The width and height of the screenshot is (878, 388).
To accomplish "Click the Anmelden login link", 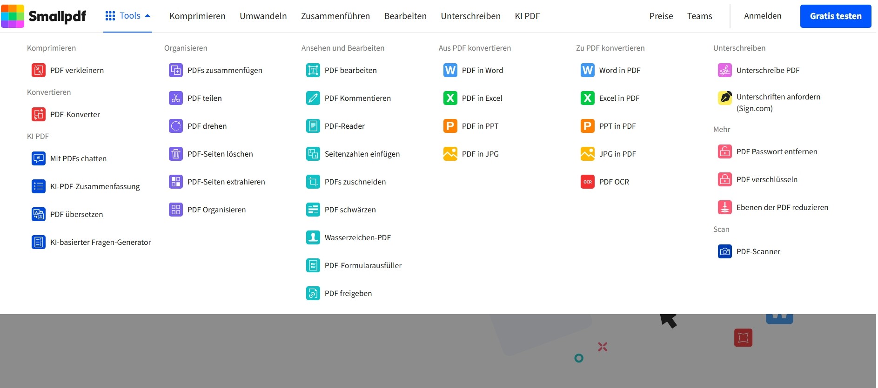I will (x=762, y=16).
